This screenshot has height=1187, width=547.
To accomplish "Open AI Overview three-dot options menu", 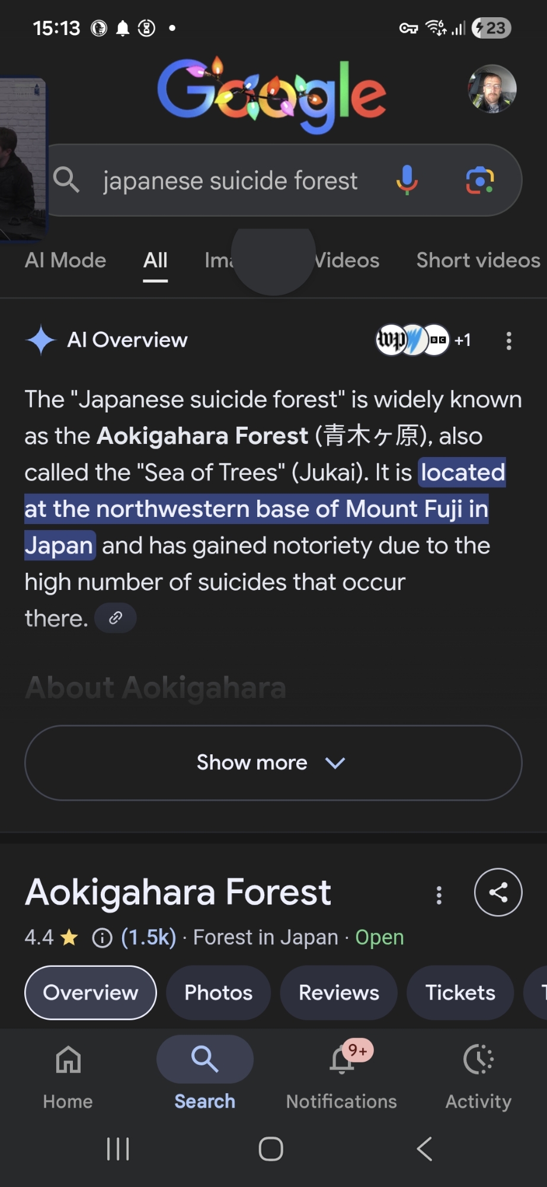I will (x=508, y=341).
